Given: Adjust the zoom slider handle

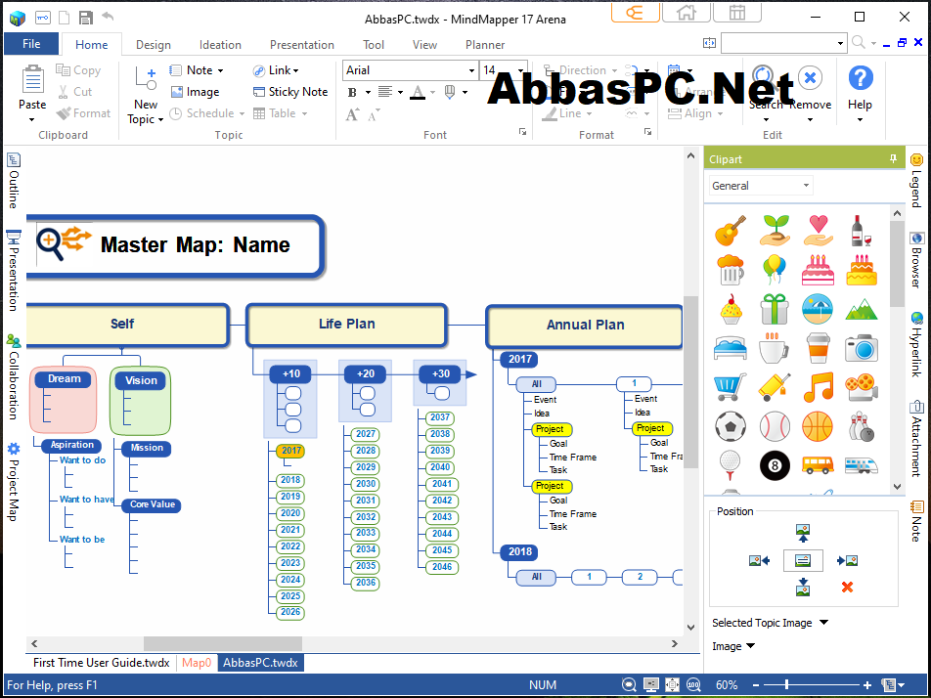Looking at the screenshot, I should point(787,685).
